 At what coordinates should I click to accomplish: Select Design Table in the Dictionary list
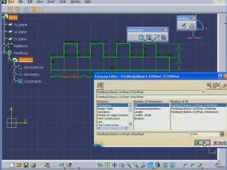105,109
